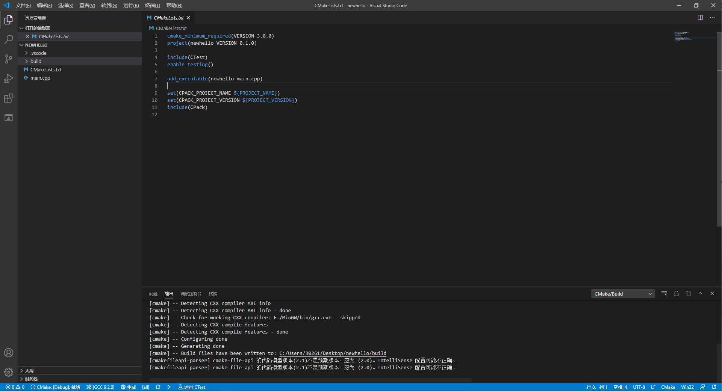The height and width of the screenshot is (391, 722).
Task: Open the 查看(V) menu
Action: click(x=87, y=6)
